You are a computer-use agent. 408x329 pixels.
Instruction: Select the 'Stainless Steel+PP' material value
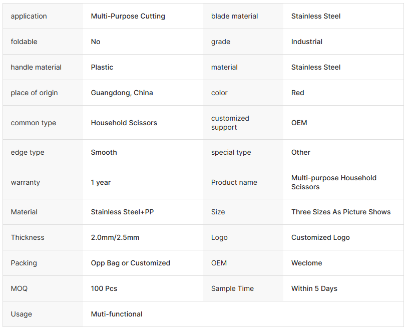click(122, 212)
